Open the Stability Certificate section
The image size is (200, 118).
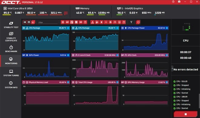point(11,37)
